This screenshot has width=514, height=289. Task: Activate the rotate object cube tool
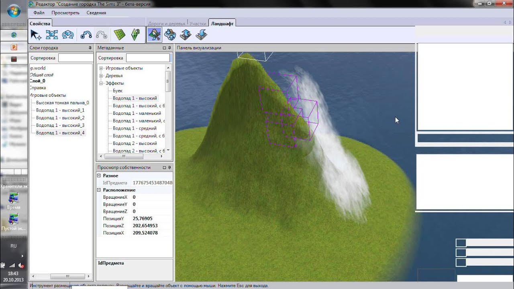67,35
